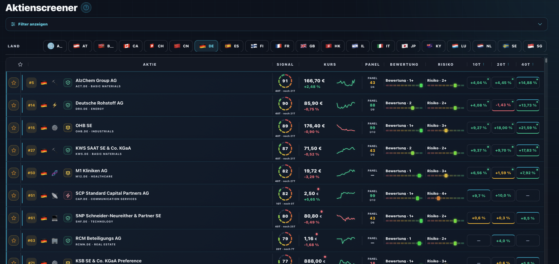
Task: Click the mining pick icon for AlzChem
Action: click(x=55, y=83)
